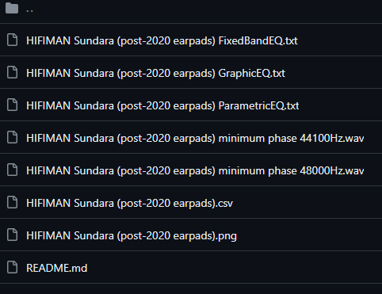Open minimum phase 44100Hz.wav file
Image resolution: width=382 pixels, height=294 pixels.
point(195,138)
